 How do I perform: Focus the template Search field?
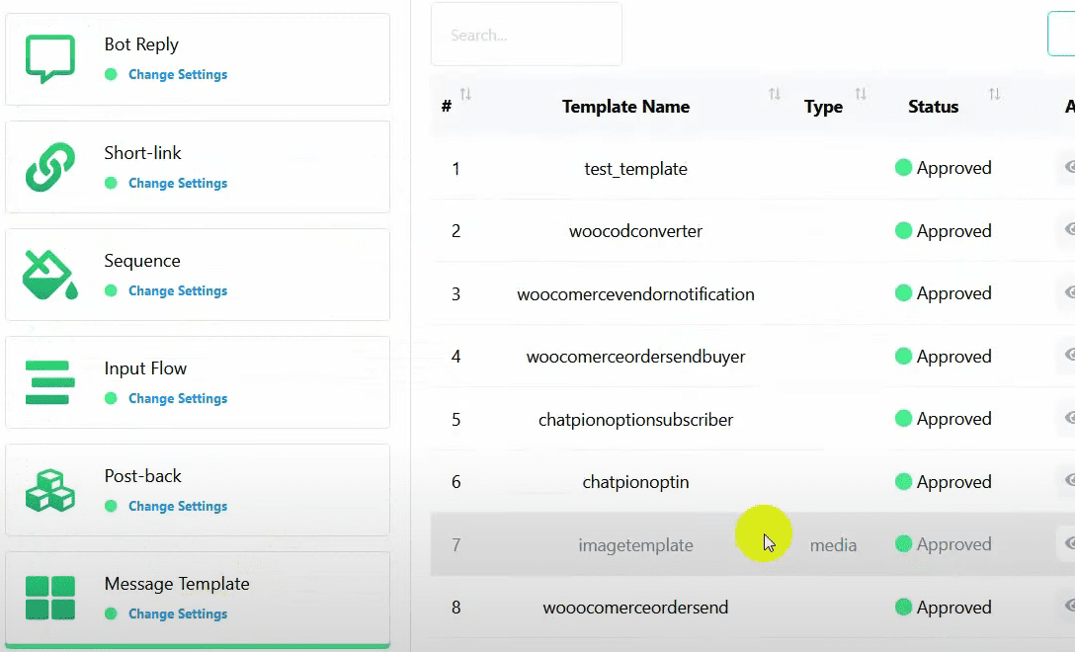pyautogui.click(x=526, y=35)
